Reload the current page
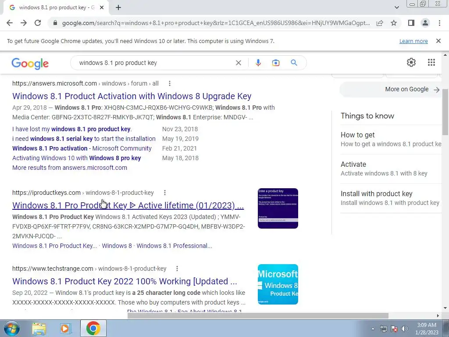This screenshot has width=449, height=337. point(38,23)
